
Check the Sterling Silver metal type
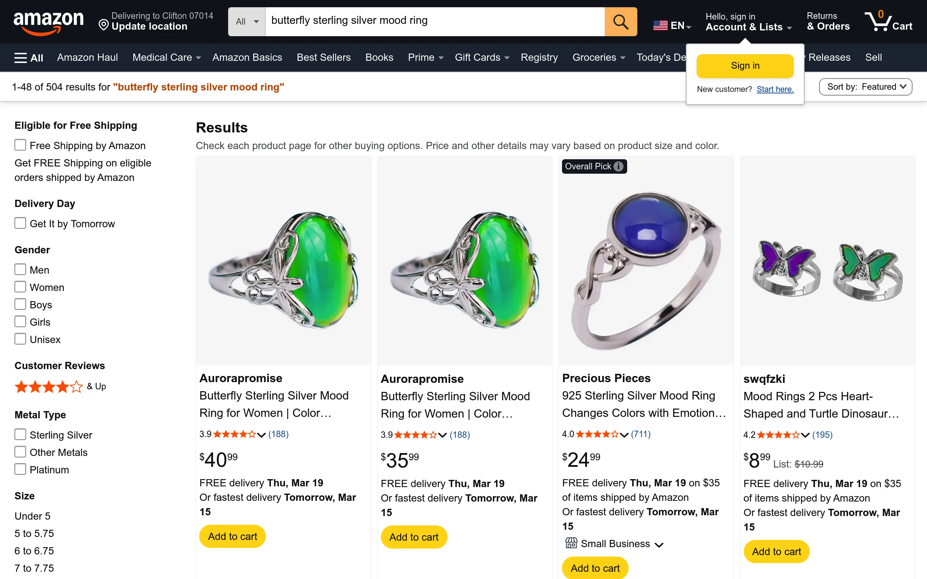(x=20, y=434)
